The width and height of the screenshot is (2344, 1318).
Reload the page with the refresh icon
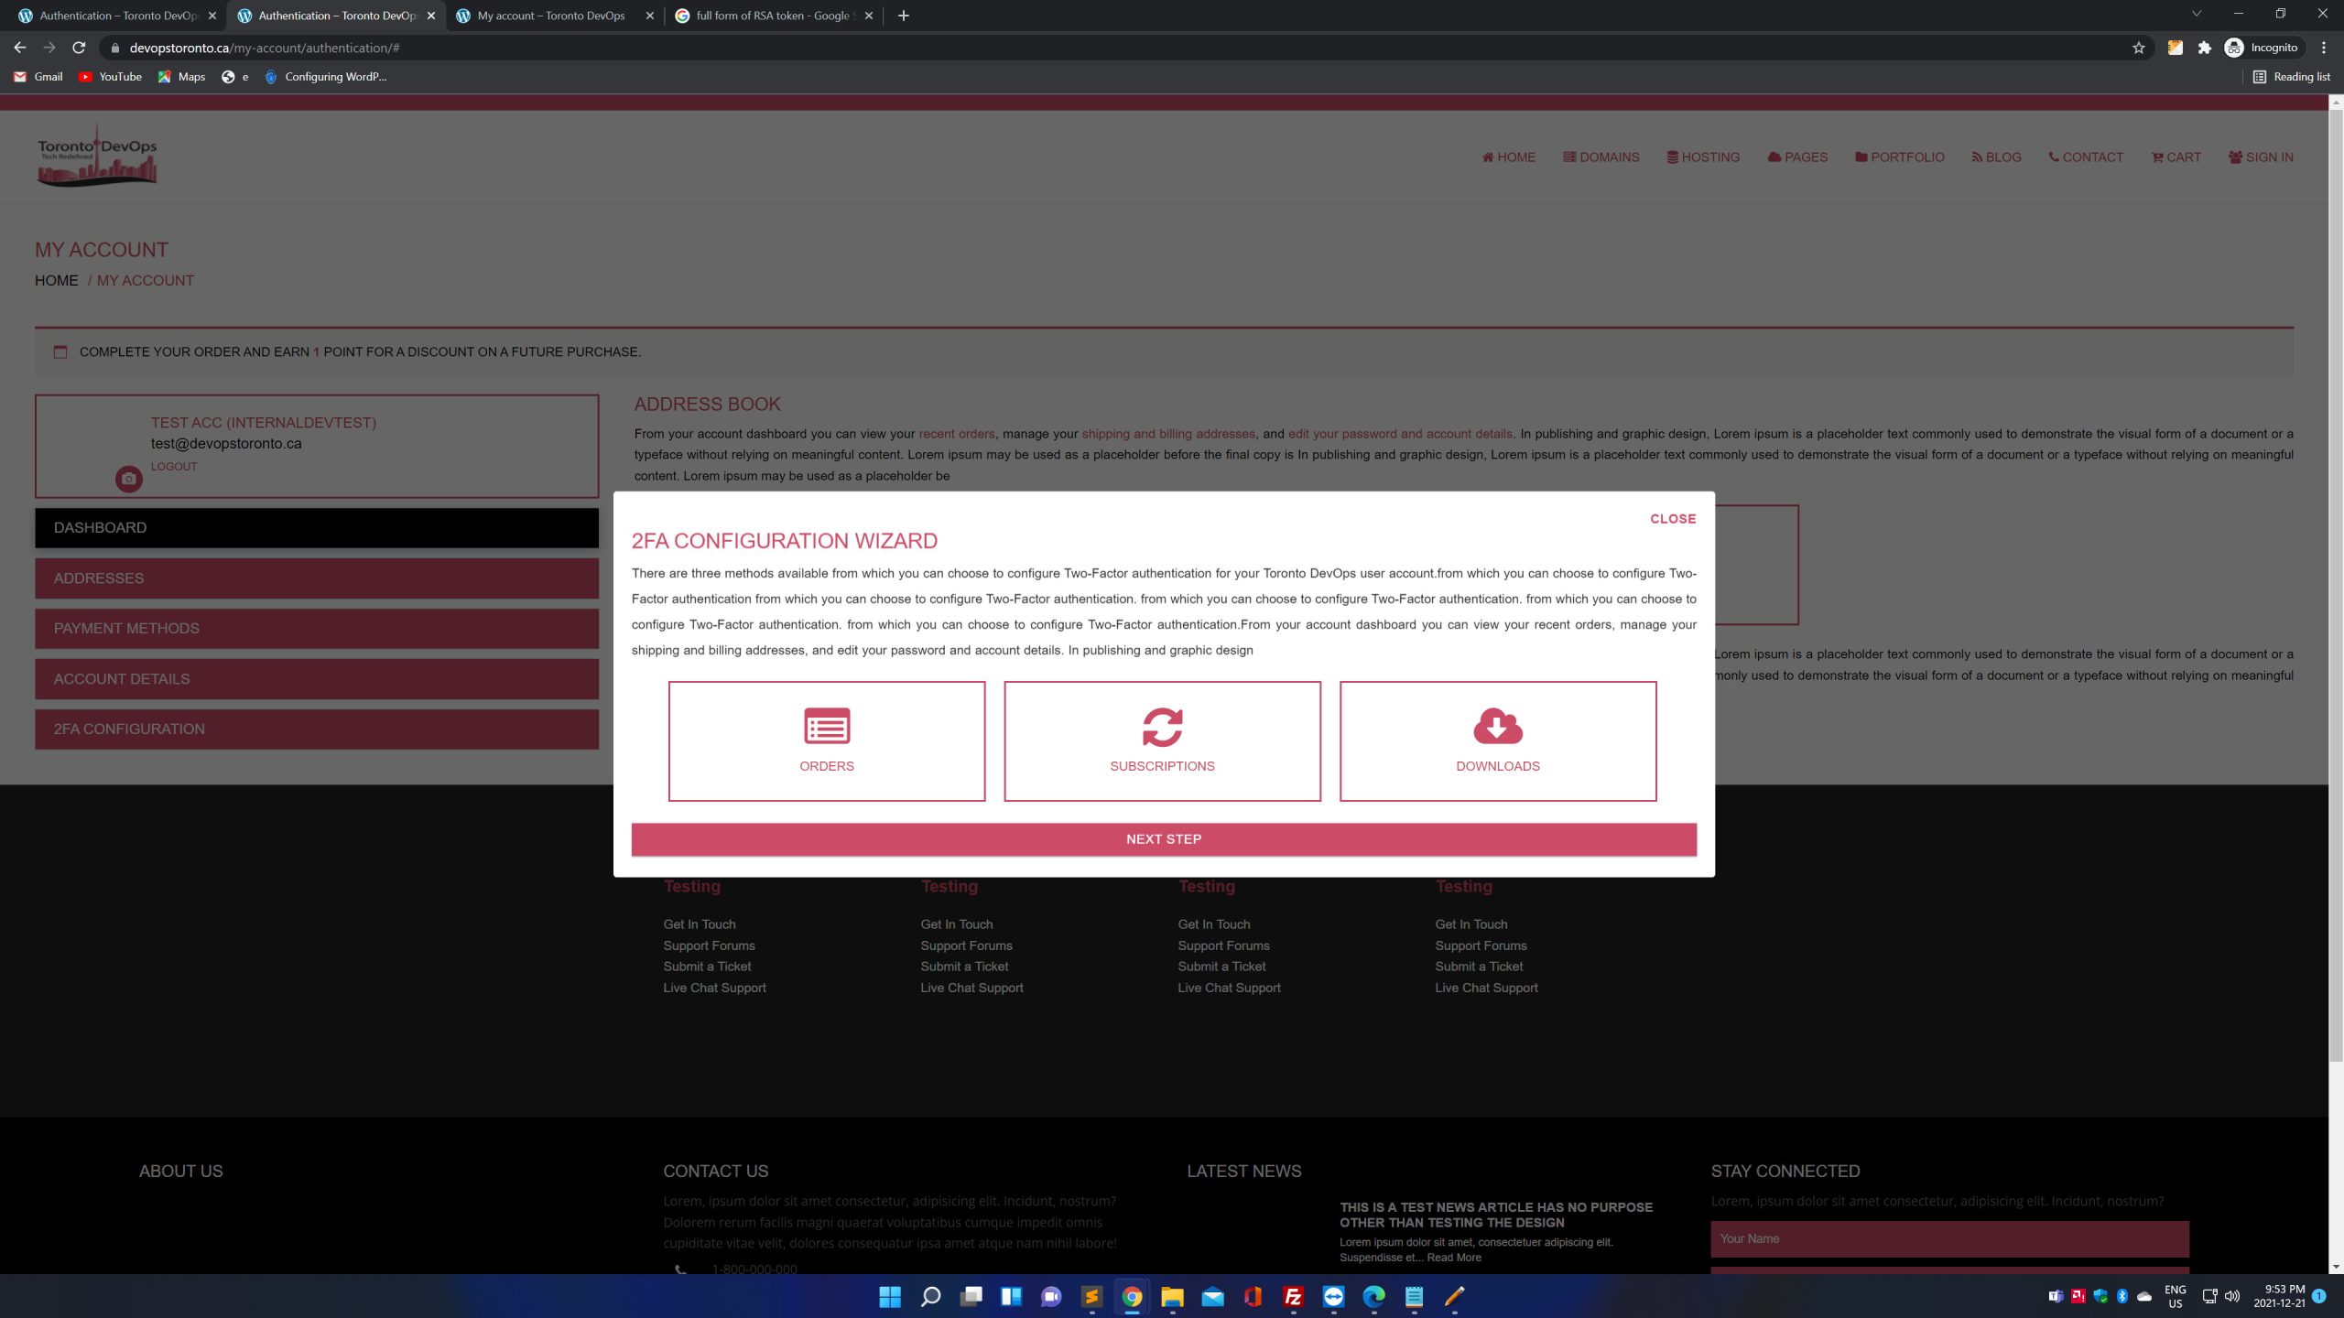click(x=79, y=48)
